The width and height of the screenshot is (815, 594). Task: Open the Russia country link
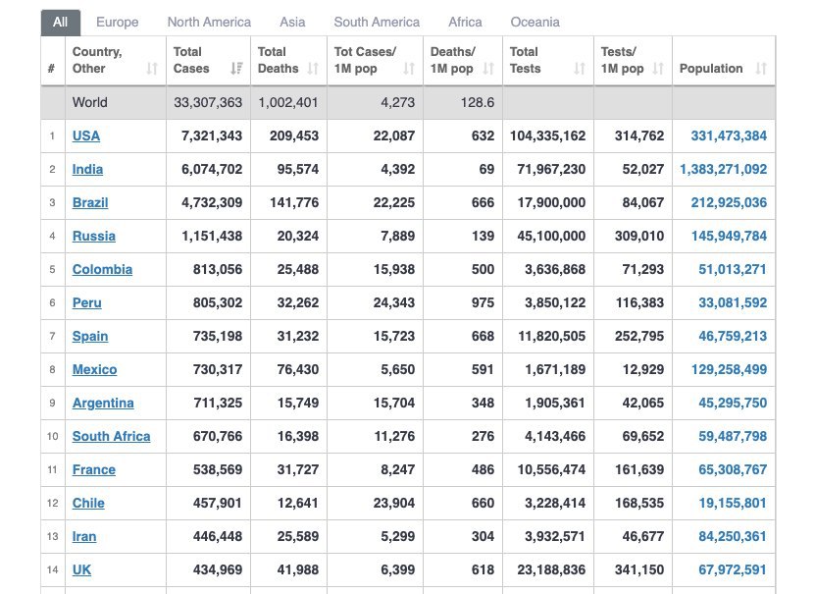pos(94,237)
